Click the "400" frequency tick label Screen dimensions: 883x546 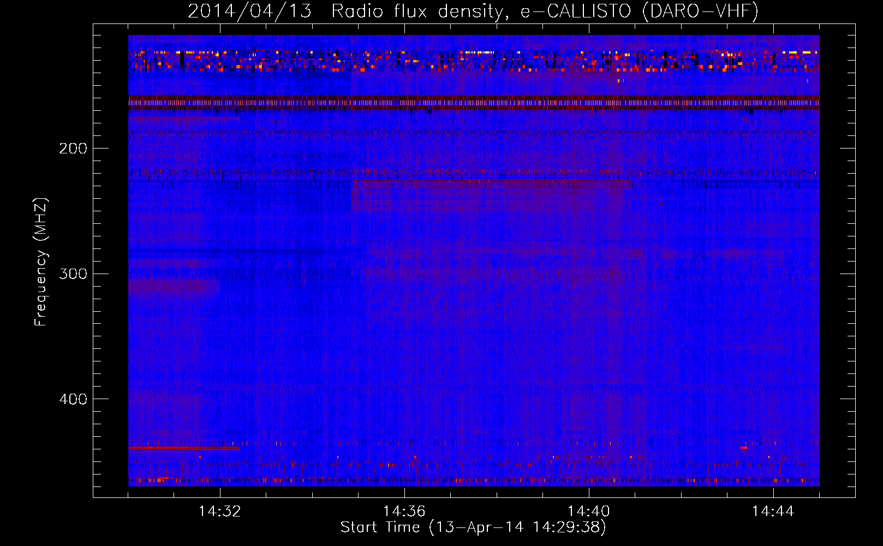[73, 399]
